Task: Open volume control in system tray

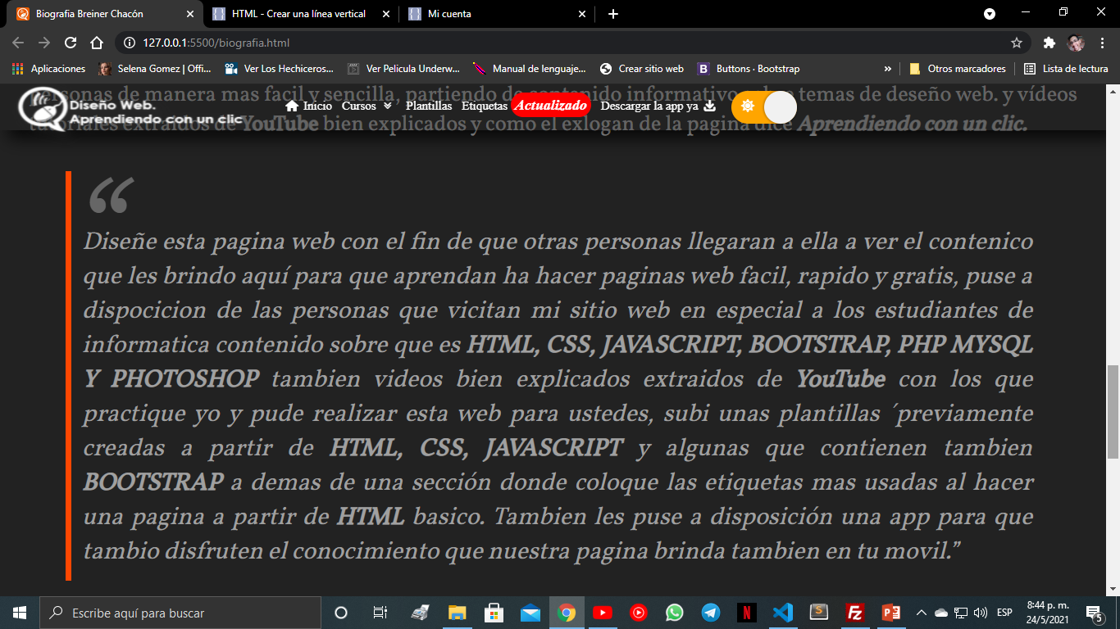Action: coord(981,613)
